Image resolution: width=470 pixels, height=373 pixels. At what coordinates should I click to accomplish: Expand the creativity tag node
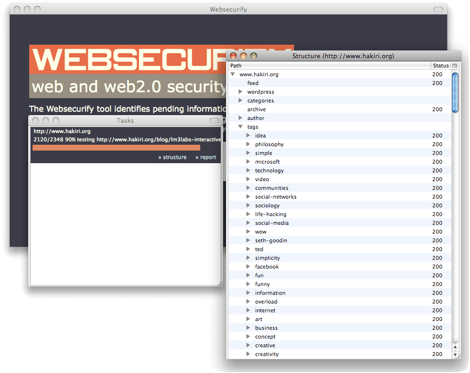pos(248,354)
